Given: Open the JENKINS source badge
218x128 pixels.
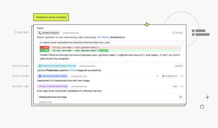Looking at the screenshot, I should click(x=179, y=66).
